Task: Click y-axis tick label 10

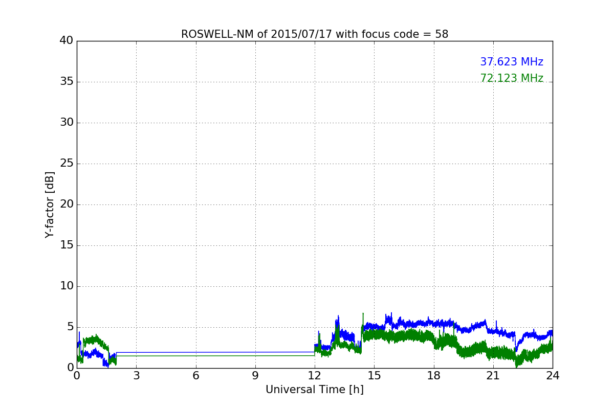Action: point(67,286)
